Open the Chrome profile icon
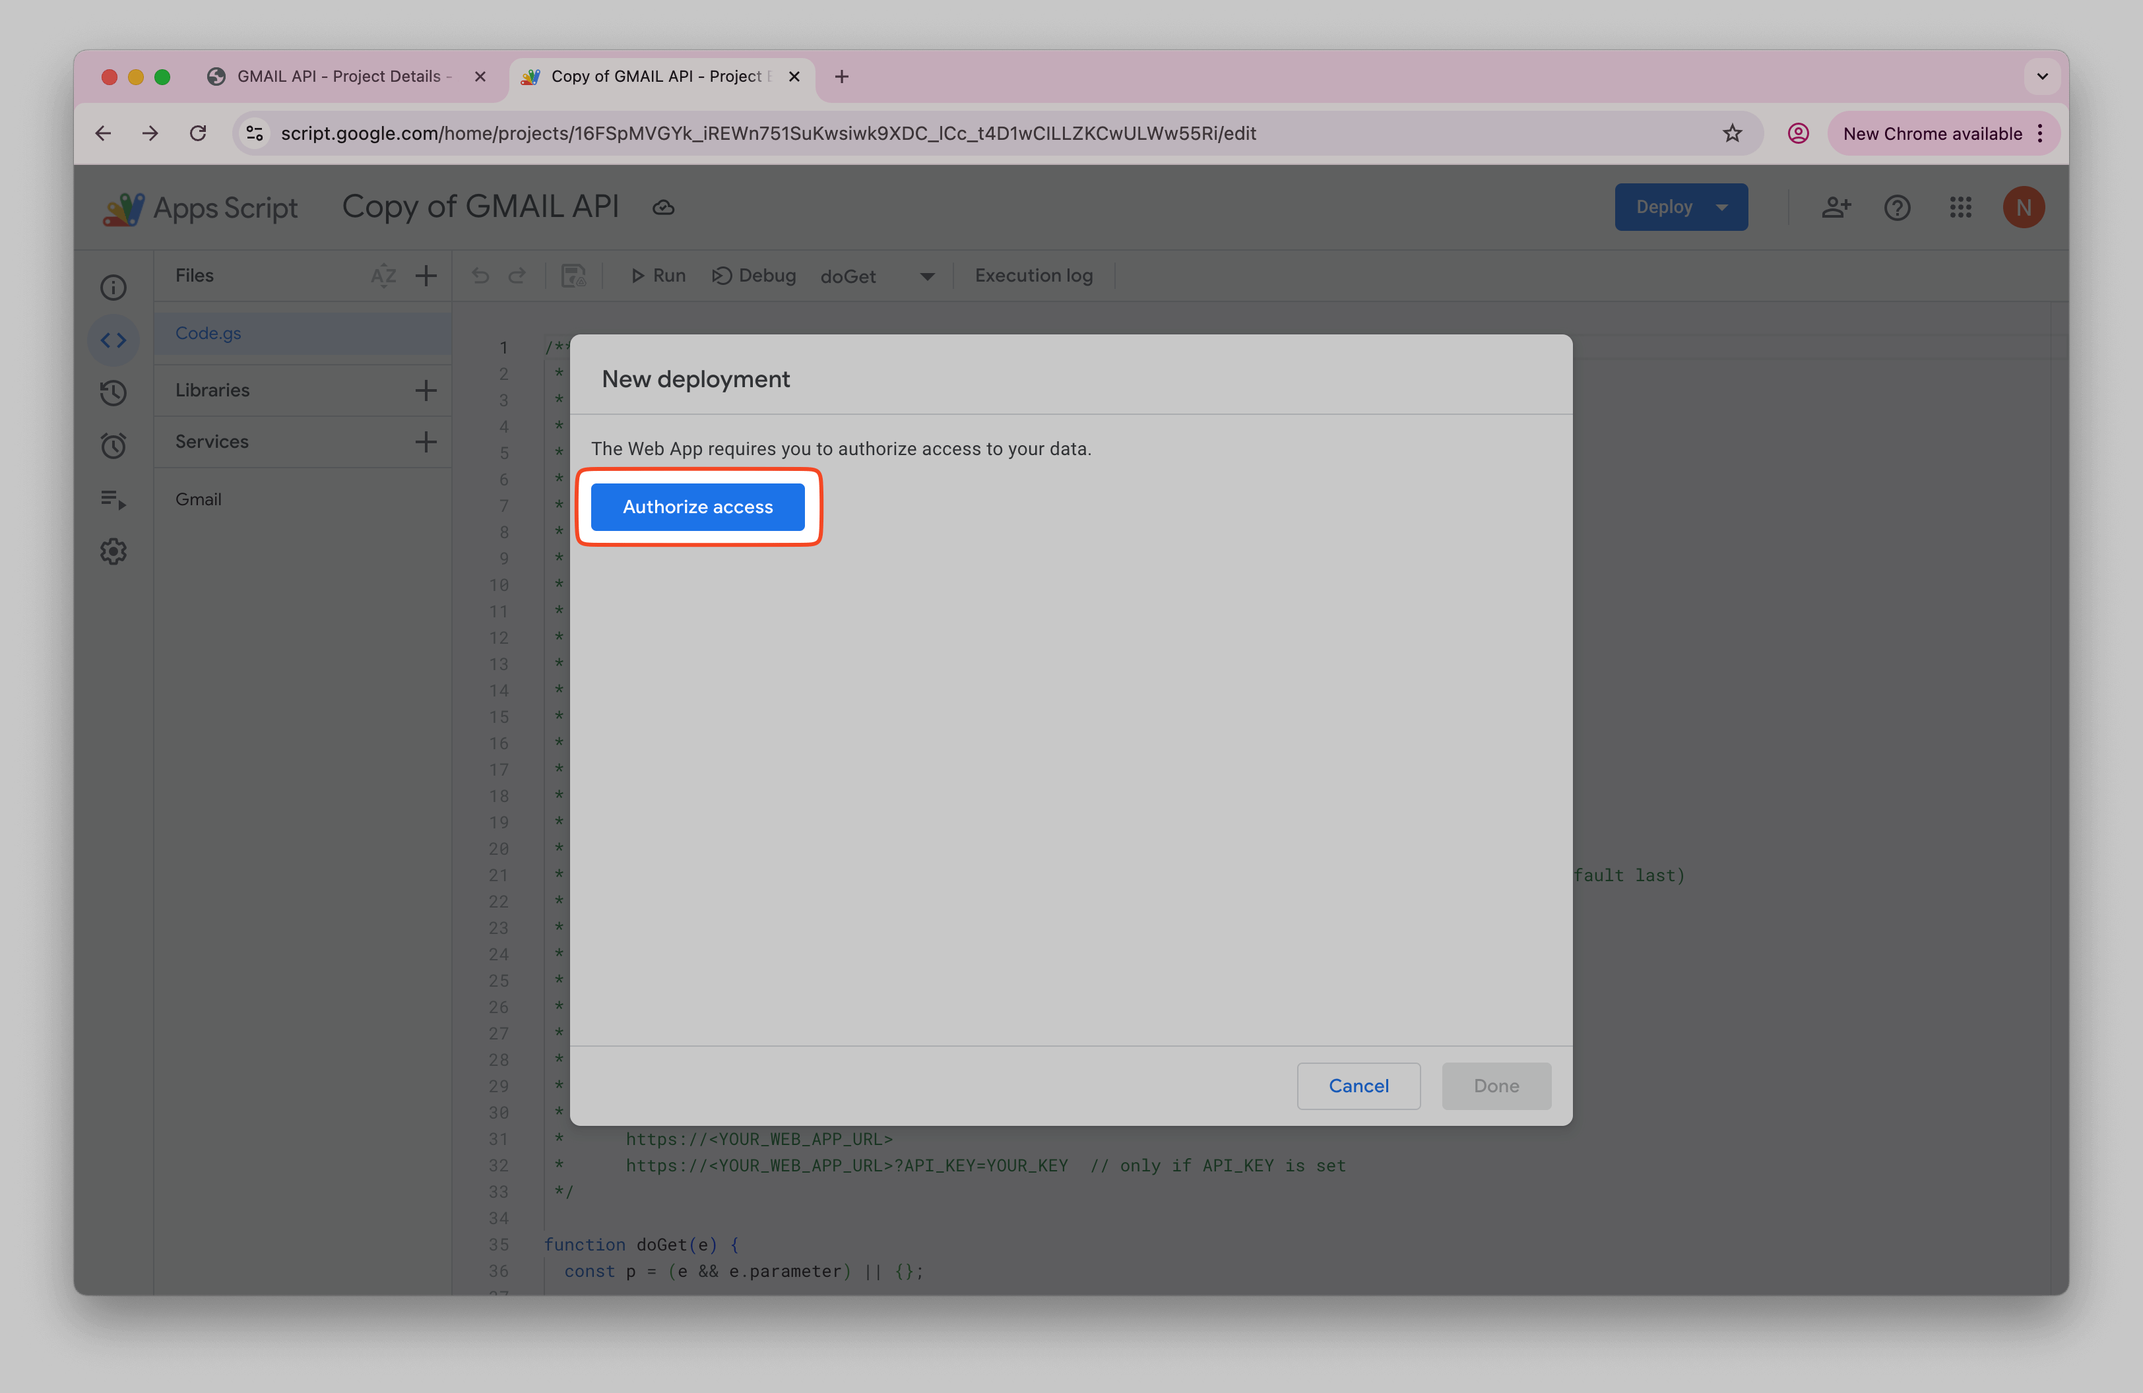2143x1393 pixels. coord(1798,133)
